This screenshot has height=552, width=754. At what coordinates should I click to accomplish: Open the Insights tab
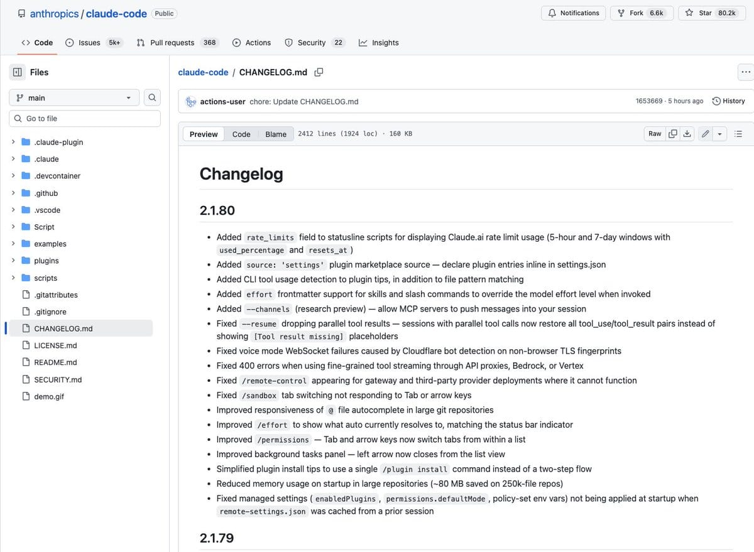[x=379, y=43]
